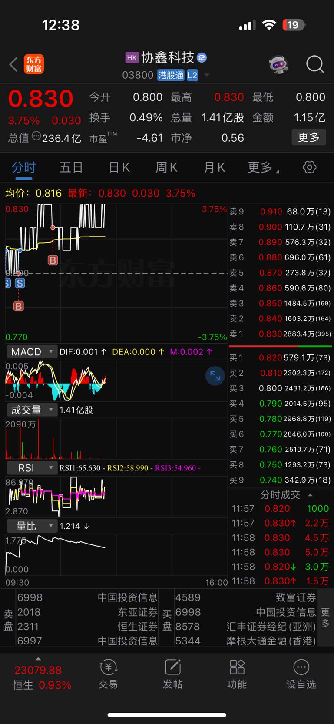334x724 pixels.
Task: Switch to the 月K tab
Action: (215, 167)
